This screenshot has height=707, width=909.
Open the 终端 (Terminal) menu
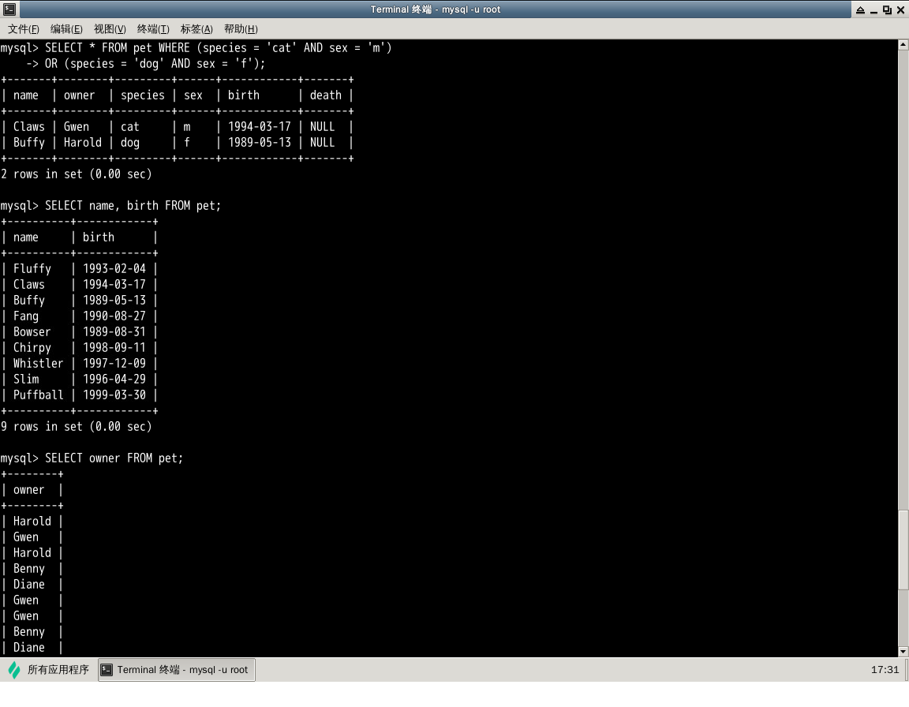[x=153, y=29]
